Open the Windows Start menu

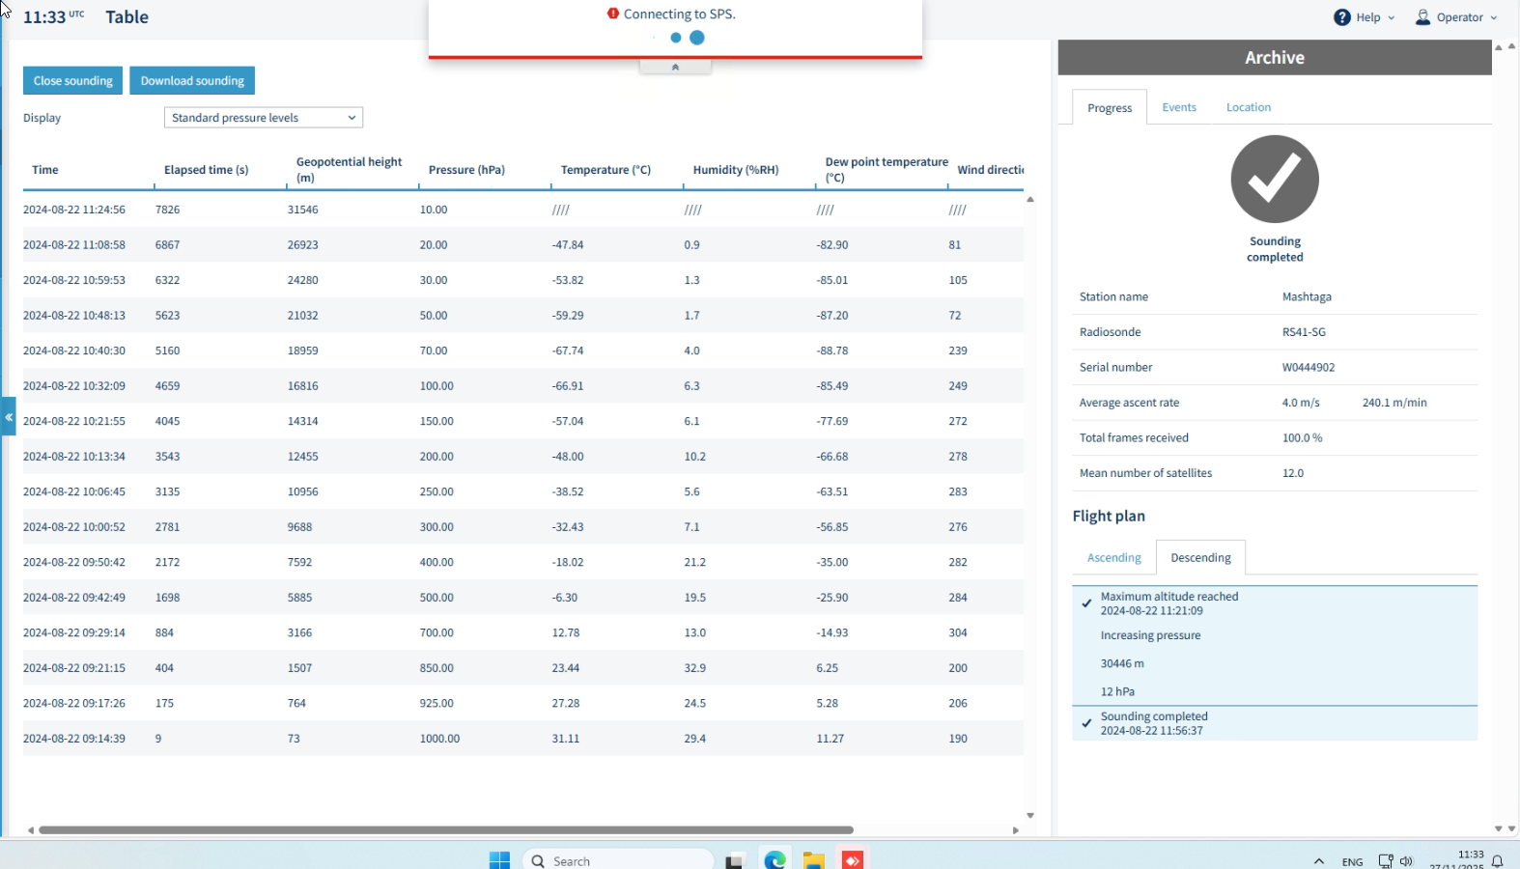click(499, 860)
